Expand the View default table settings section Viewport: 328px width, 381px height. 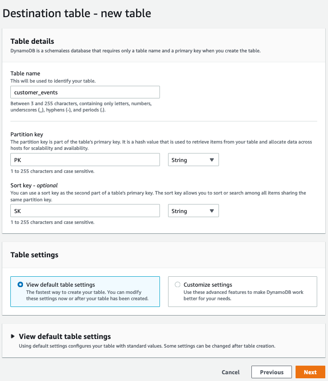coord(64,336)
